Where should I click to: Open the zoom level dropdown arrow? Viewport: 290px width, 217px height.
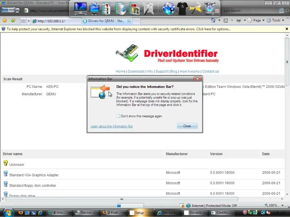coord(282,205)
